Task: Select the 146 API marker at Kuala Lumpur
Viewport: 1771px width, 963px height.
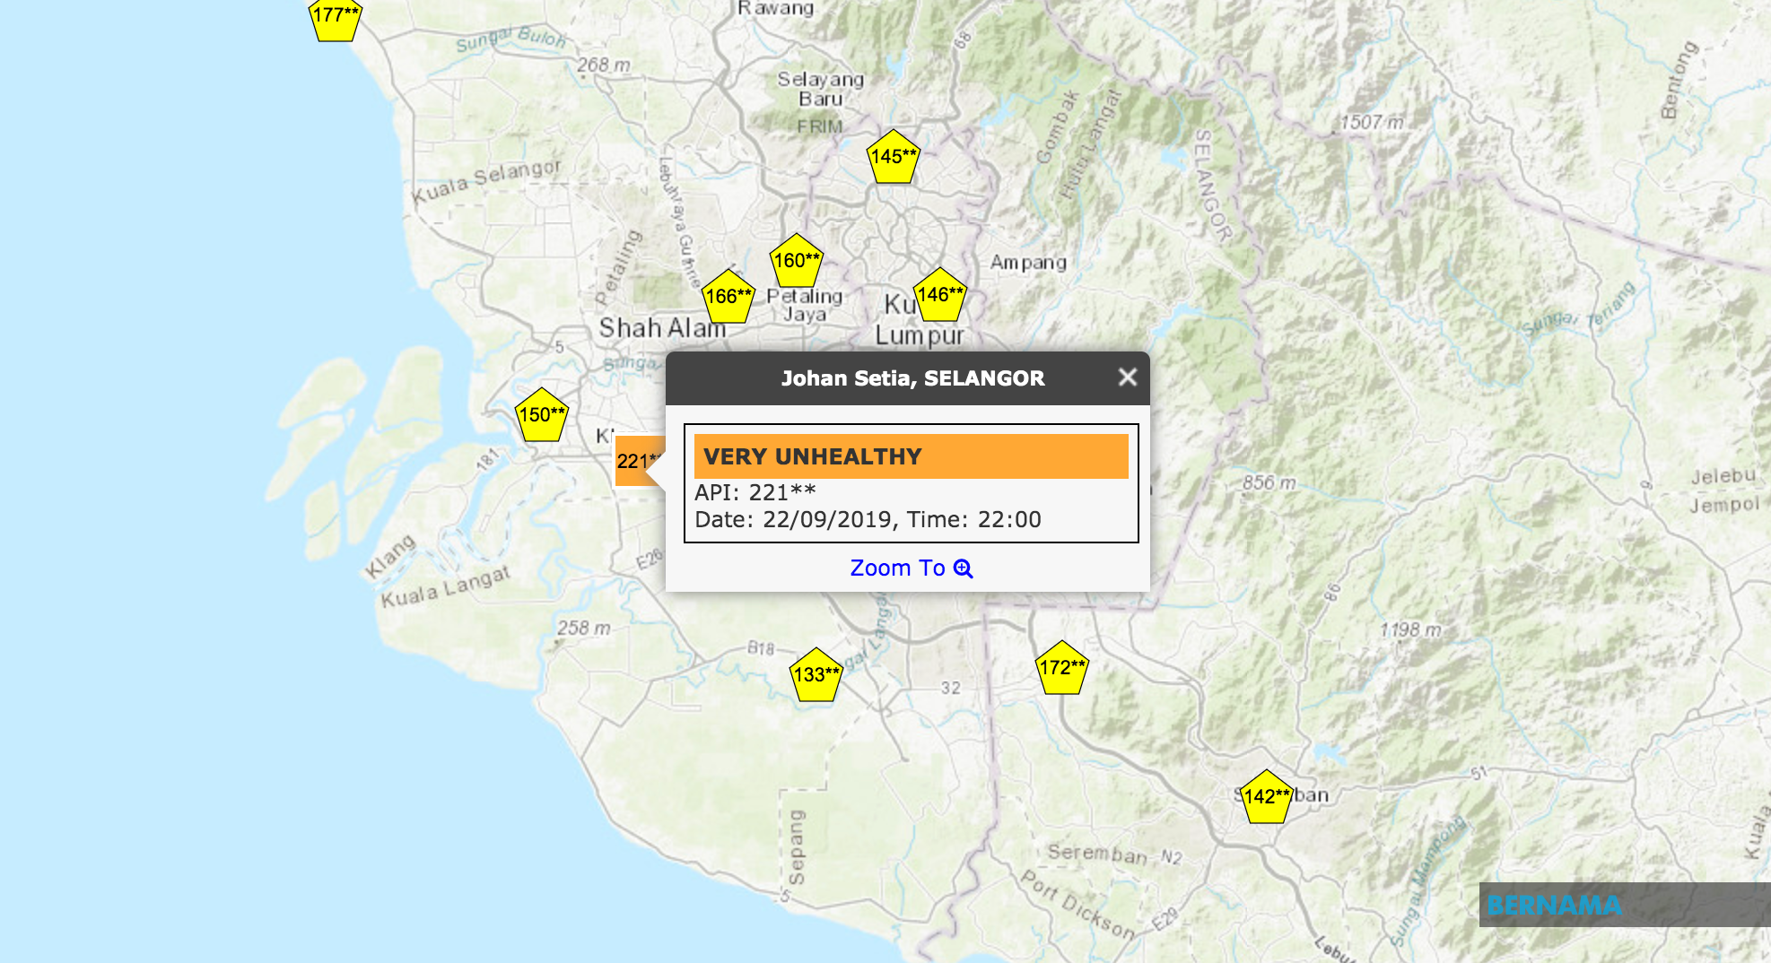Action: coord(939,296)
